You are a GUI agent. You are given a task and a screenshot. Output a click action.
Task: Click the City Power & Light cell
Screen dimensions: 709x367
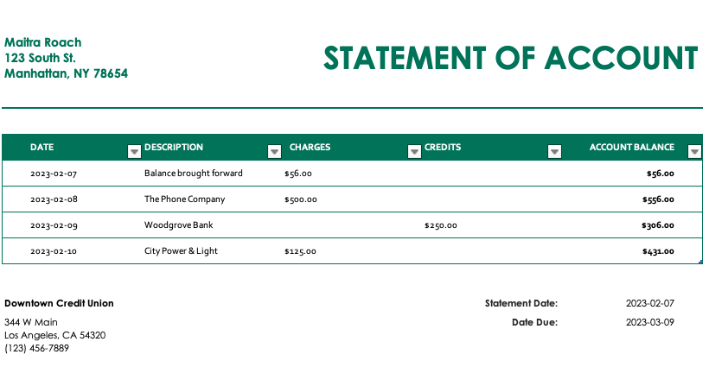click(x=181, y=251)
